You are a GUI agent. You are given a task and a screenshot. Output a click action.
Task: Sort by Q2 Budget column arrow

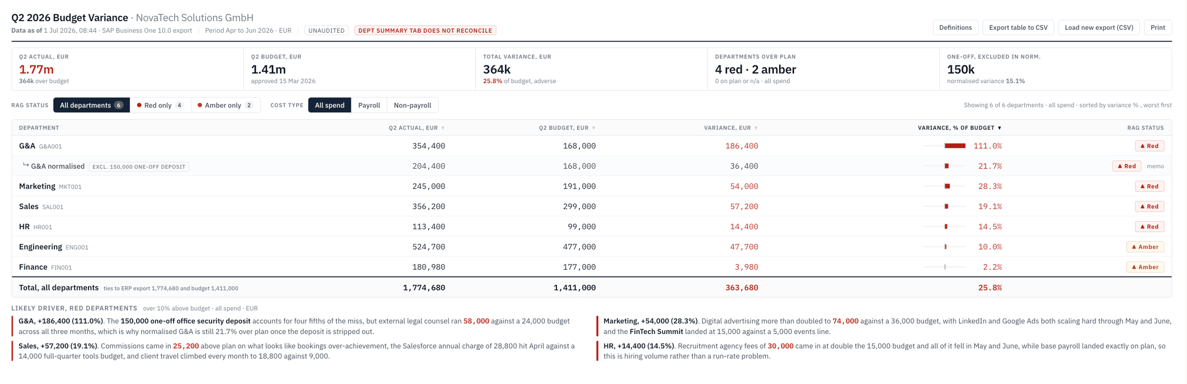(x=593, y=128)
